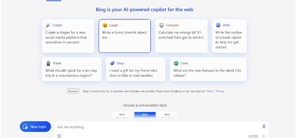The width and height of the screenshot is (296, 138).
Task: Click the Shop price tag icon
Action: pos(112,63)
